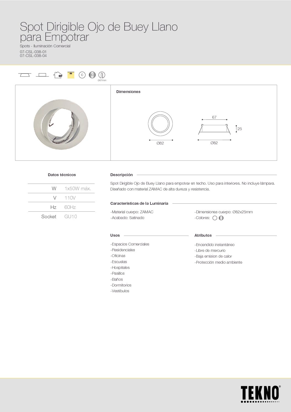The height and width of the screenshot is (412, 291).
Task: Click '-Libre de mercurio' attribute
Action: [210, 250]
